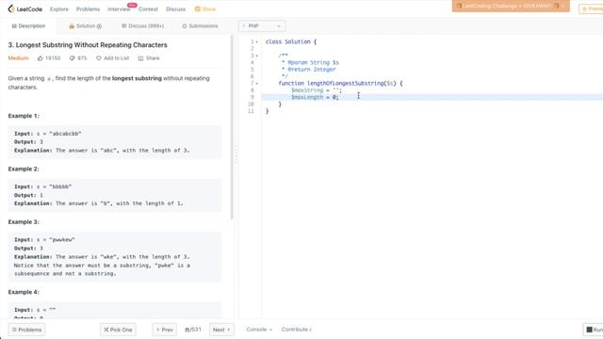Screen dimensions: 603x339
Task: Click the LeetCode logo
Action: [x=25, y=8]
